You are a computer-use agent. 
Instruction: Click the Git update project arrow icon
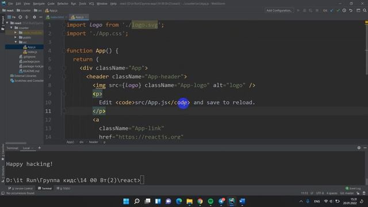click(332, 10)
